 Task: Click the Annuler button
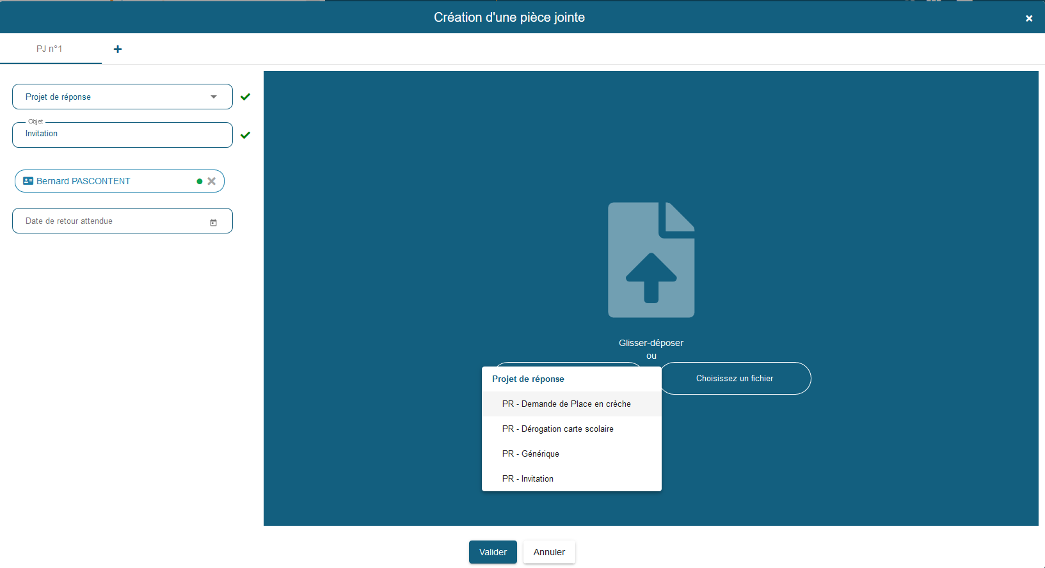(x=549, y=552)
